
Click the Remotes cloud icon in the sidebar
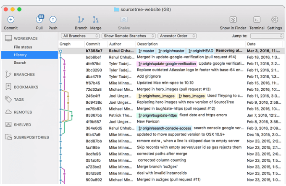click(x=8, y=112)
